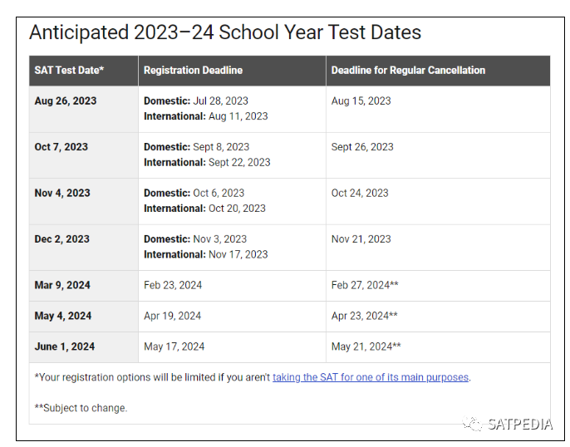The image size is (570, 447).
Task: Click the "SAT Test Date*" column header
Action: (69, 71)
